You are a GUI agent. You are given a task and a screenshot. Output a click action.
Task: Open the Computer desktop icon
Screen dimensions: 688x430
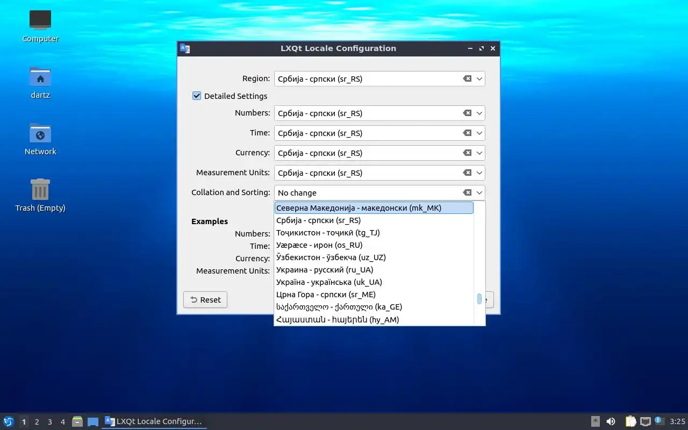[x=40, y=26]
